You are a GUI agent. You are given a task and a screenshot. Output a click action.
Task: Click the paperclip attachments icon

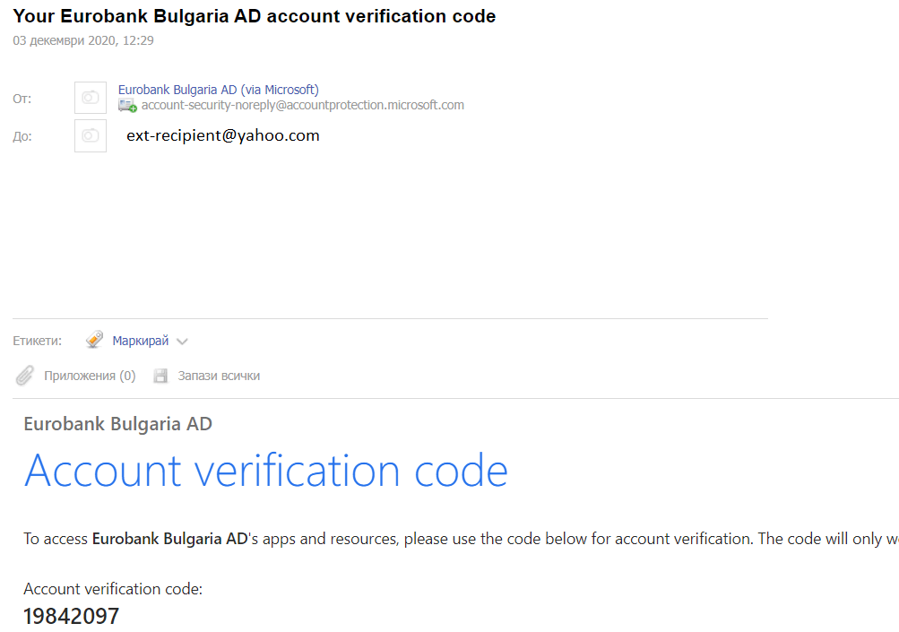tap(25, 376)
